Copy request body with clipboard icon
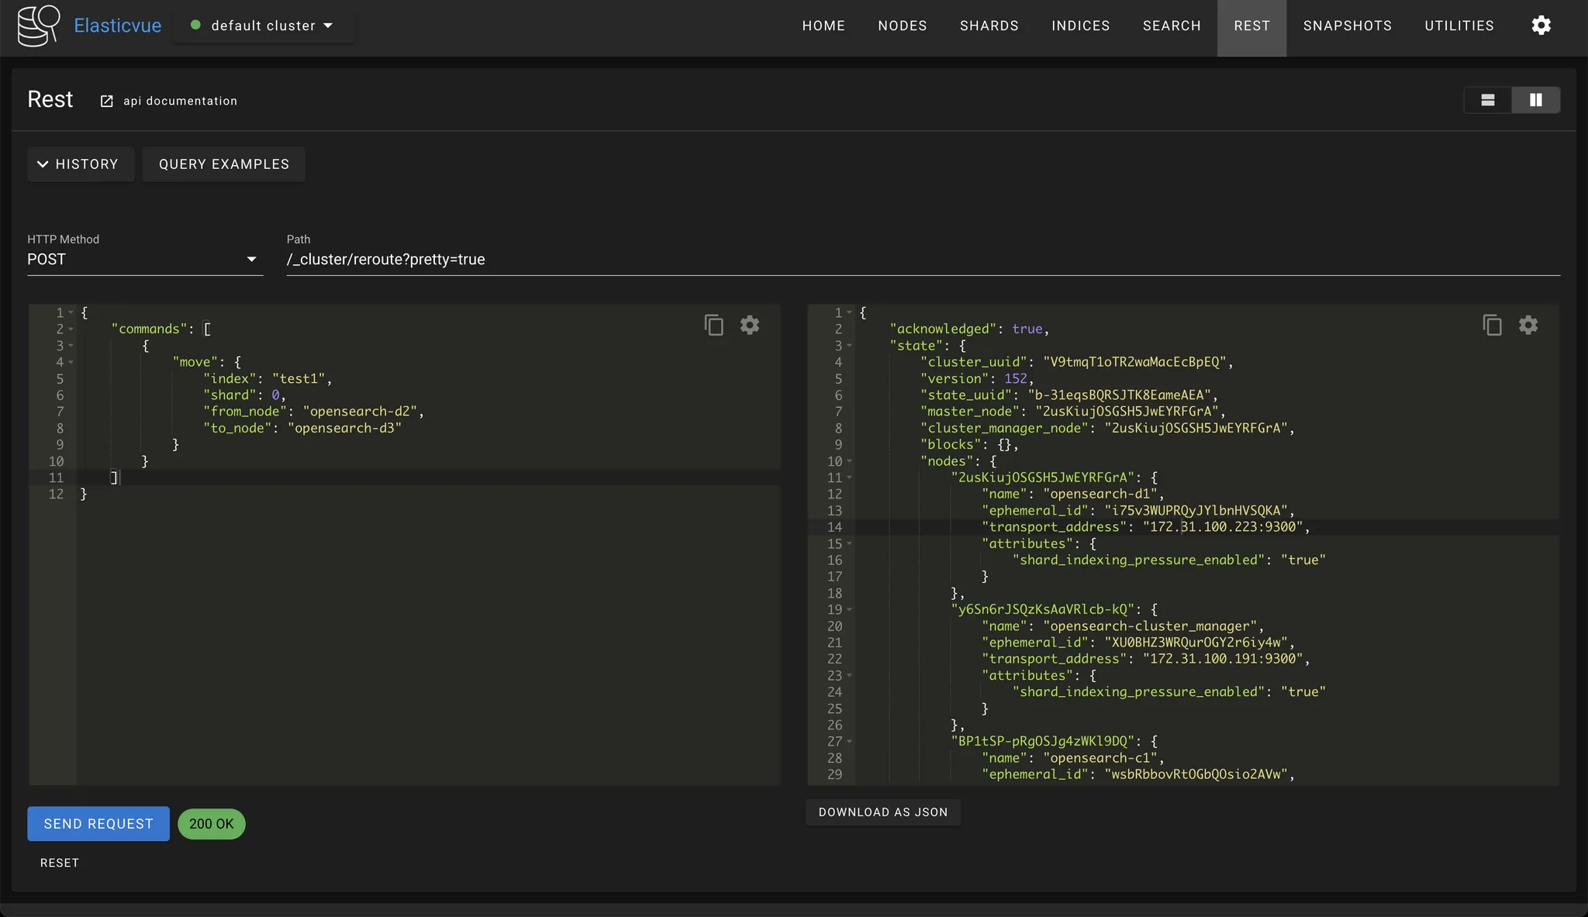The height and width of the screenshot is (917, 1588). coord(713,325)
